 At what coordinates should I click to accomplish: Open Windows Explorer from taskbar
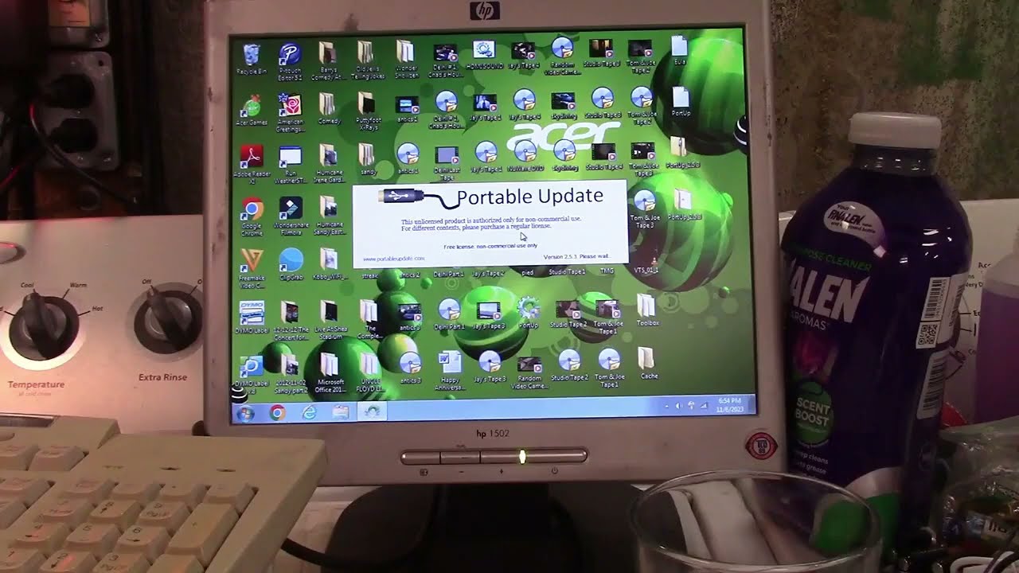[341, 412]
